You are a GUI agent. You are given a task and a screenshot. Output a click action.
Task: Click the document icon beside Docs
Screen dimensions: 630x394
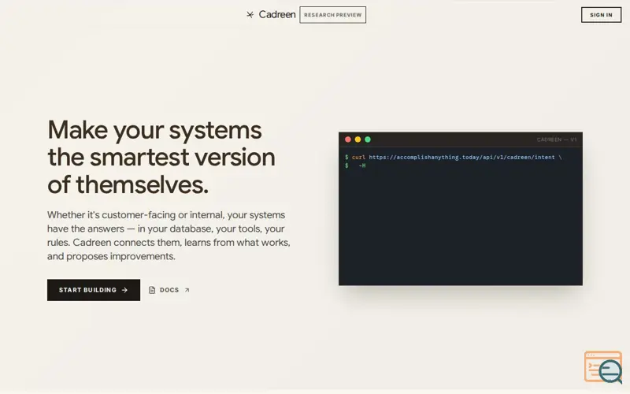pos(152,290)
